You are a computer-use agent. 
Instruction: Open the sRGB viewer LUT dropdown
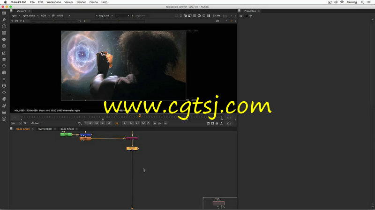click(63, 16)
